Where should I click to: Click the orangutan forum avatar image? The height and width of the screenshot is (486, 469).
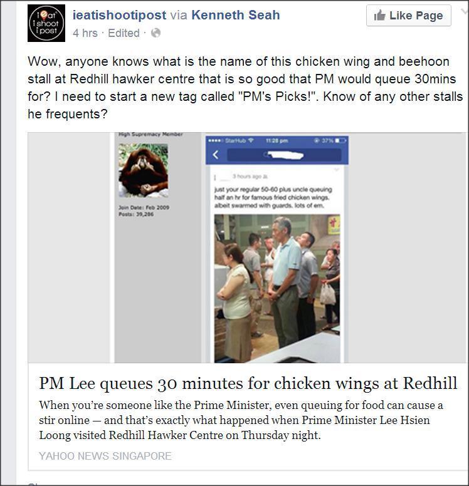coord(143,170)
